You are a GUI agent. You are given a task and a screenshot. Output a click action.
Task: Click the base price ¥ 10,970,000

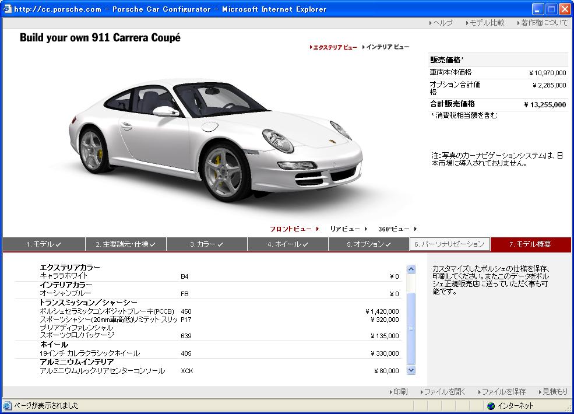click(548, 73)
